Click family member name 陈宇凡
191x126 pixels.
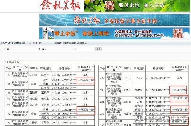click(45, 88)
